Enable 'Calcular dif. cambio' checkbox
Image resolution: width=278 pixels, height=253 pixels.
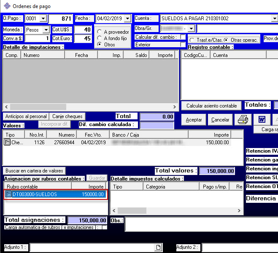click(x=183, y=37)
